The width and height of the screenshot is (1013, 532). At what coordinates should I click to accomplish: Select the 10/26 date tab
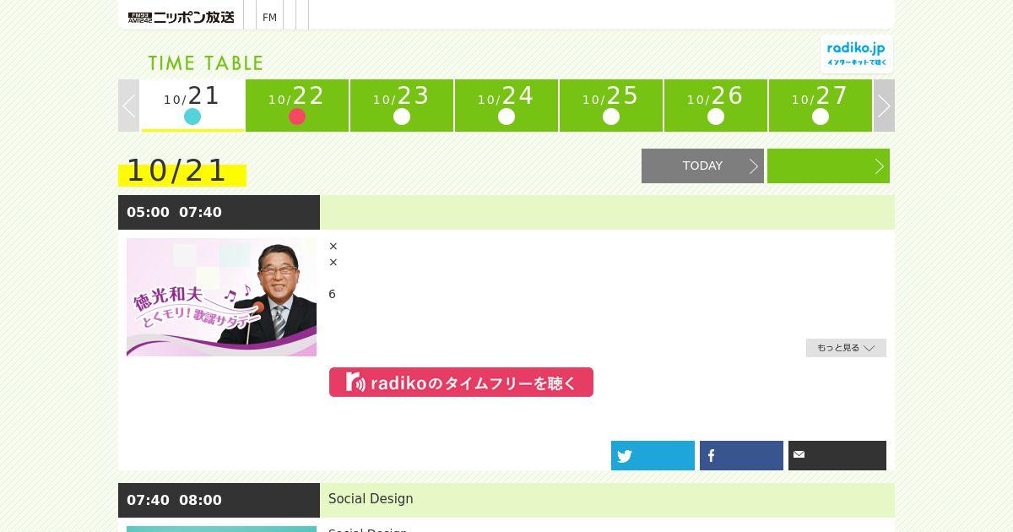[716, 106]
